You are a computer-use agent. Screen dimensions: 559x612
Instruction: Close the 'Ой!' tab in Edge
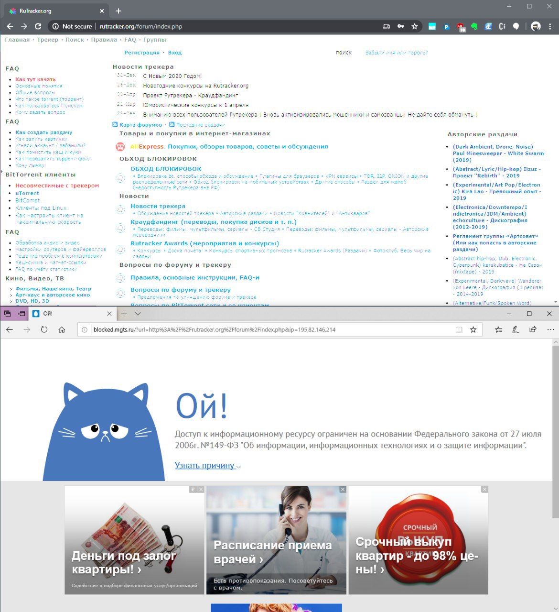(109, 314)
